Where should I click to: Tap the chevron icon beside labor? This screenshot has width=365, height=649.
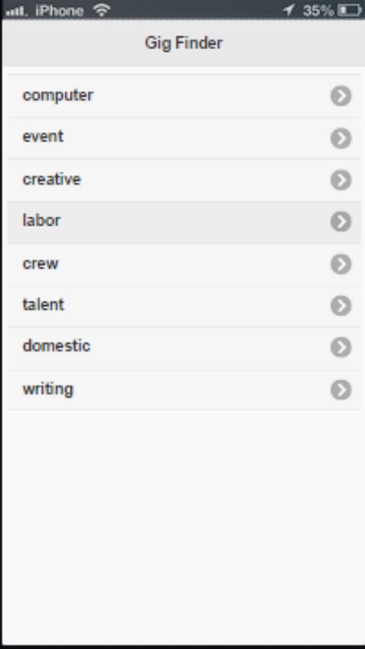[341, 222]
